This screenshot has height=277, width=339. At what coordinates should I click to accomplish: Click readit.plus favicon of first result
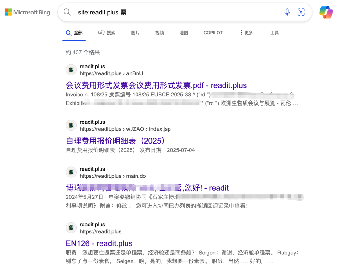(x=71, y=70)
